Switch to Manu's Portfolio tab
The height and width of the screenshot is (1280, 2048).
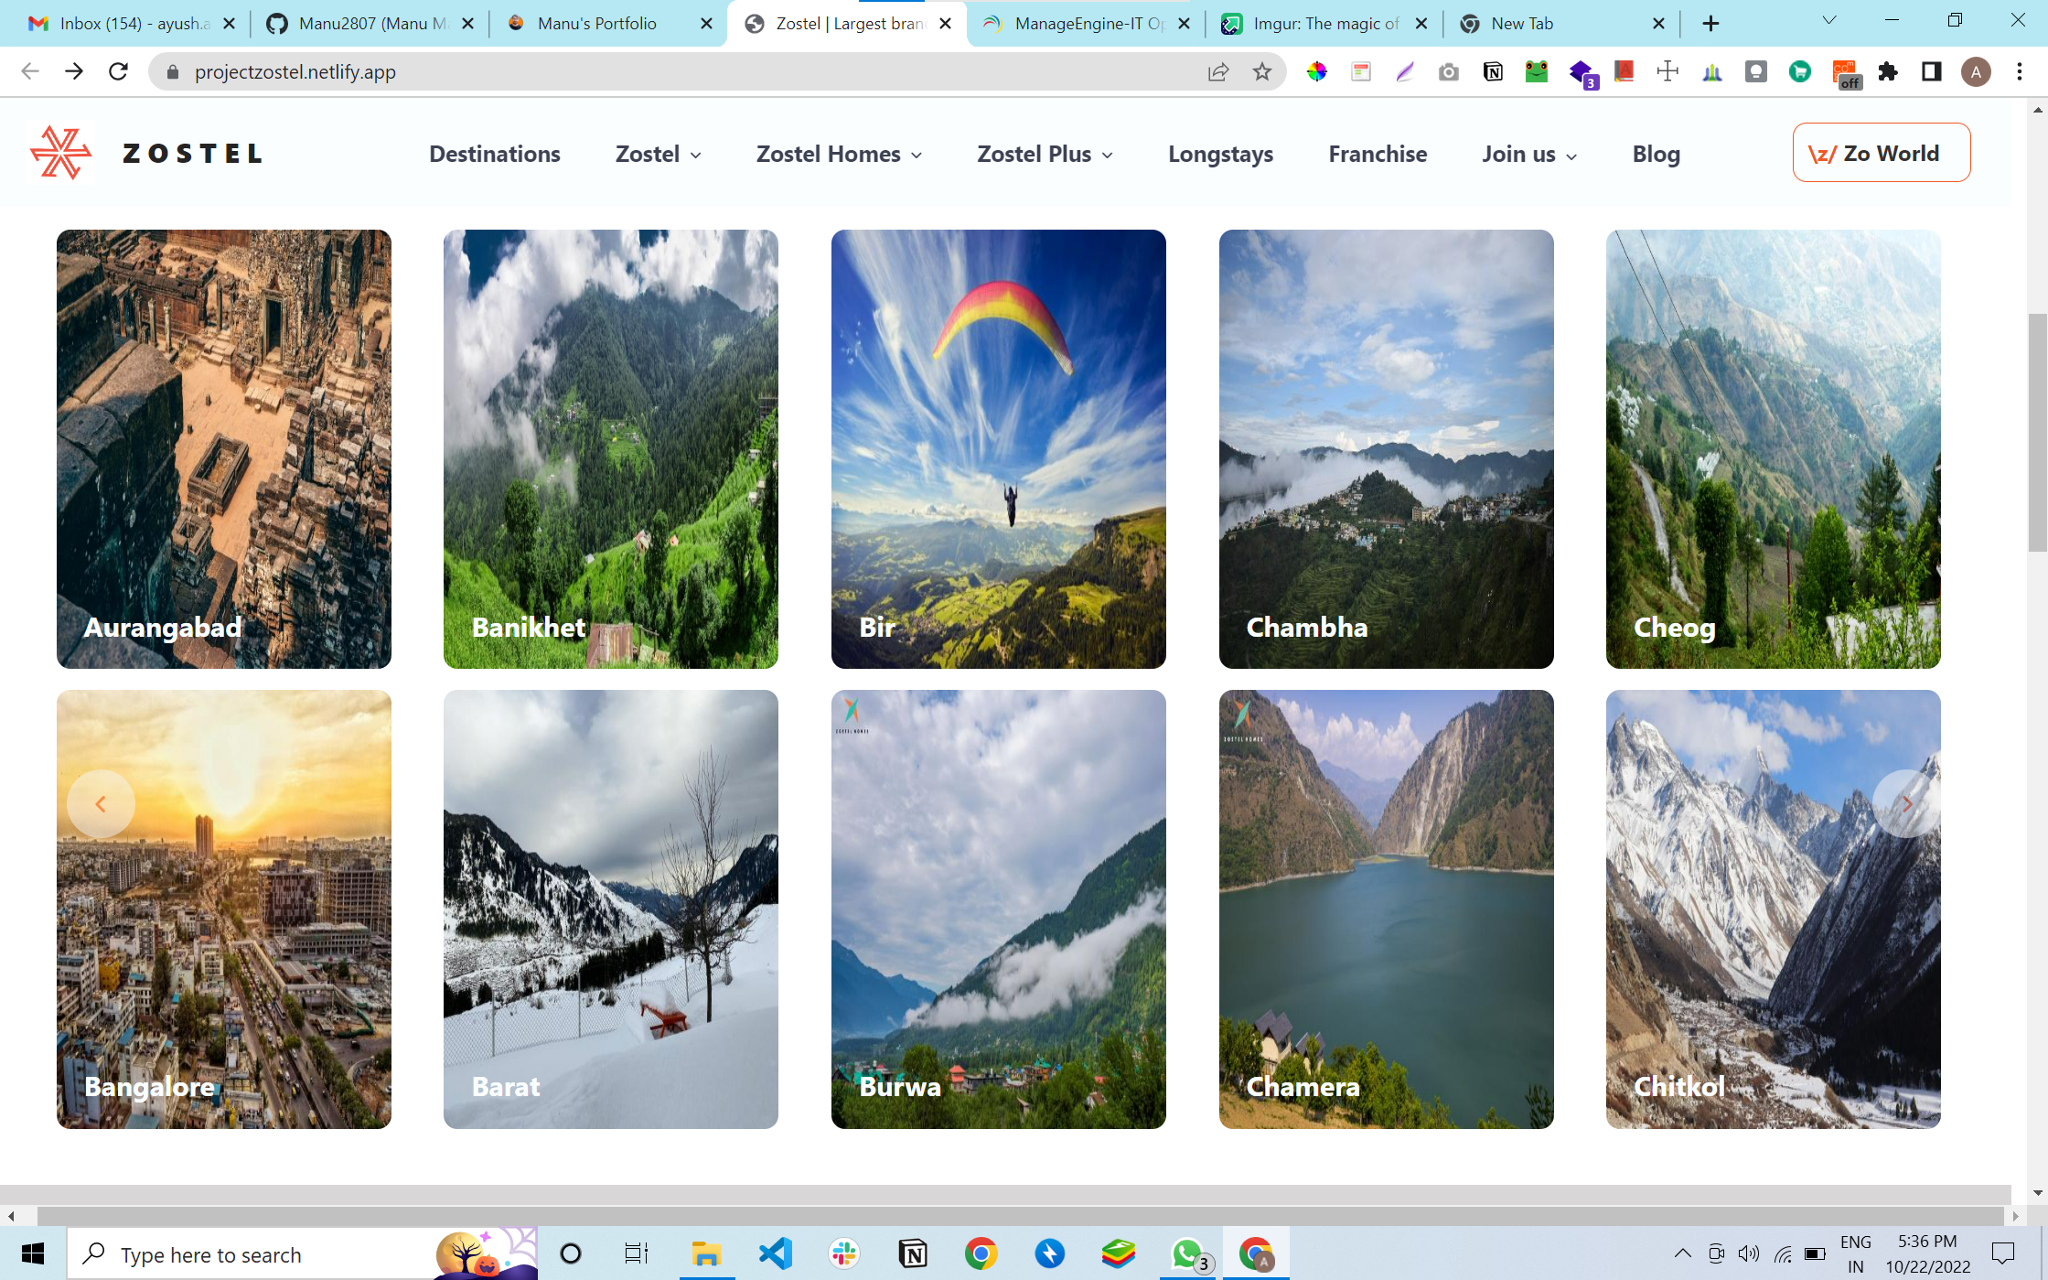[x=596, y=24]
